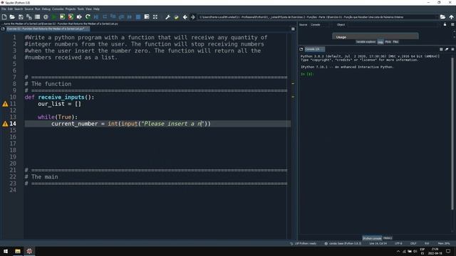Click the working directory path field
The image size is (456, 256).
click(318, 17)
